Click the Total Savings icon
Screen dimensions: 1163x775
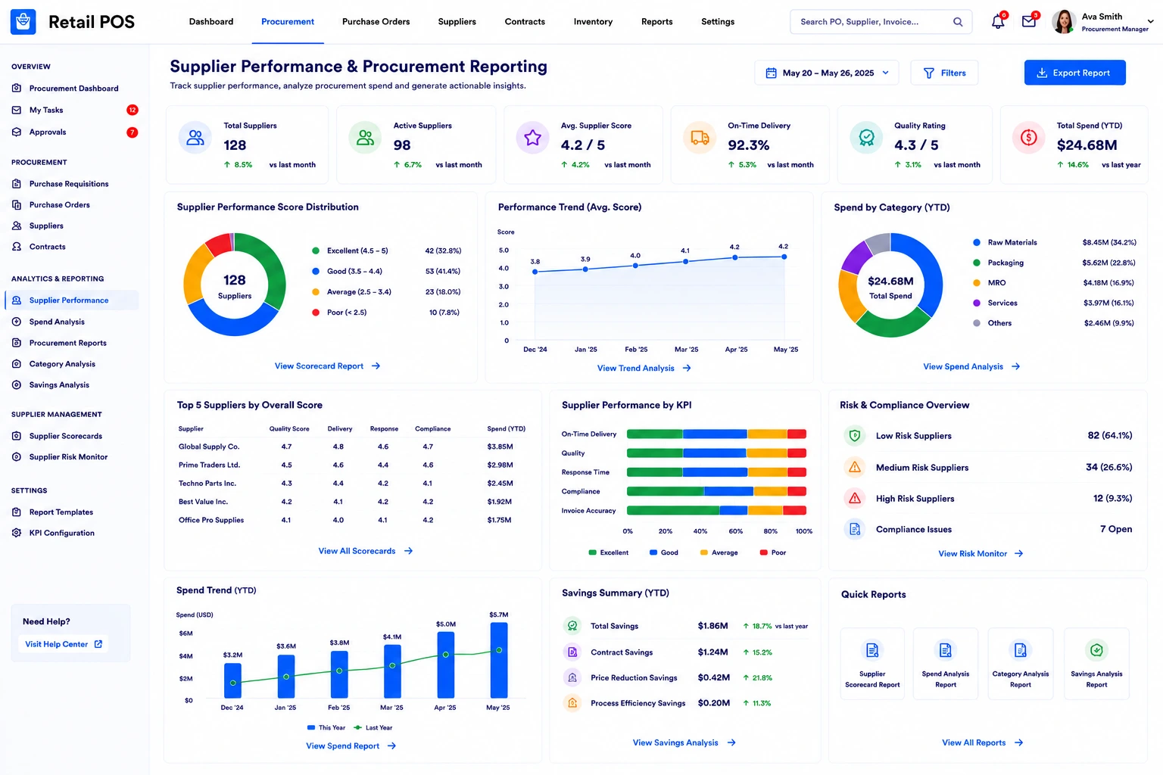pos(572,626)
